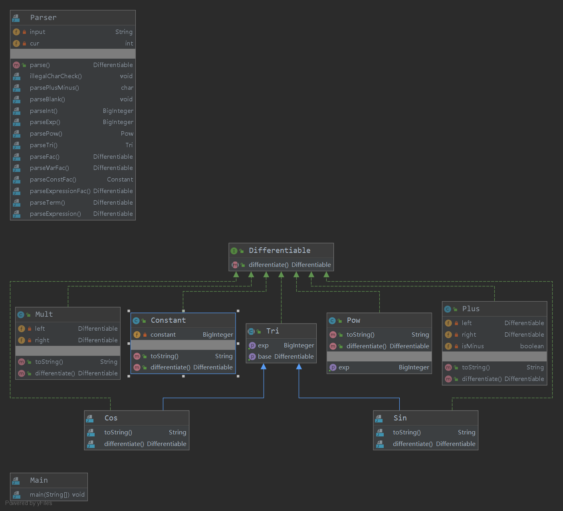The image size is (563, 511).
Task: Click the class icon next to Pow
Action: coord(332,321)
